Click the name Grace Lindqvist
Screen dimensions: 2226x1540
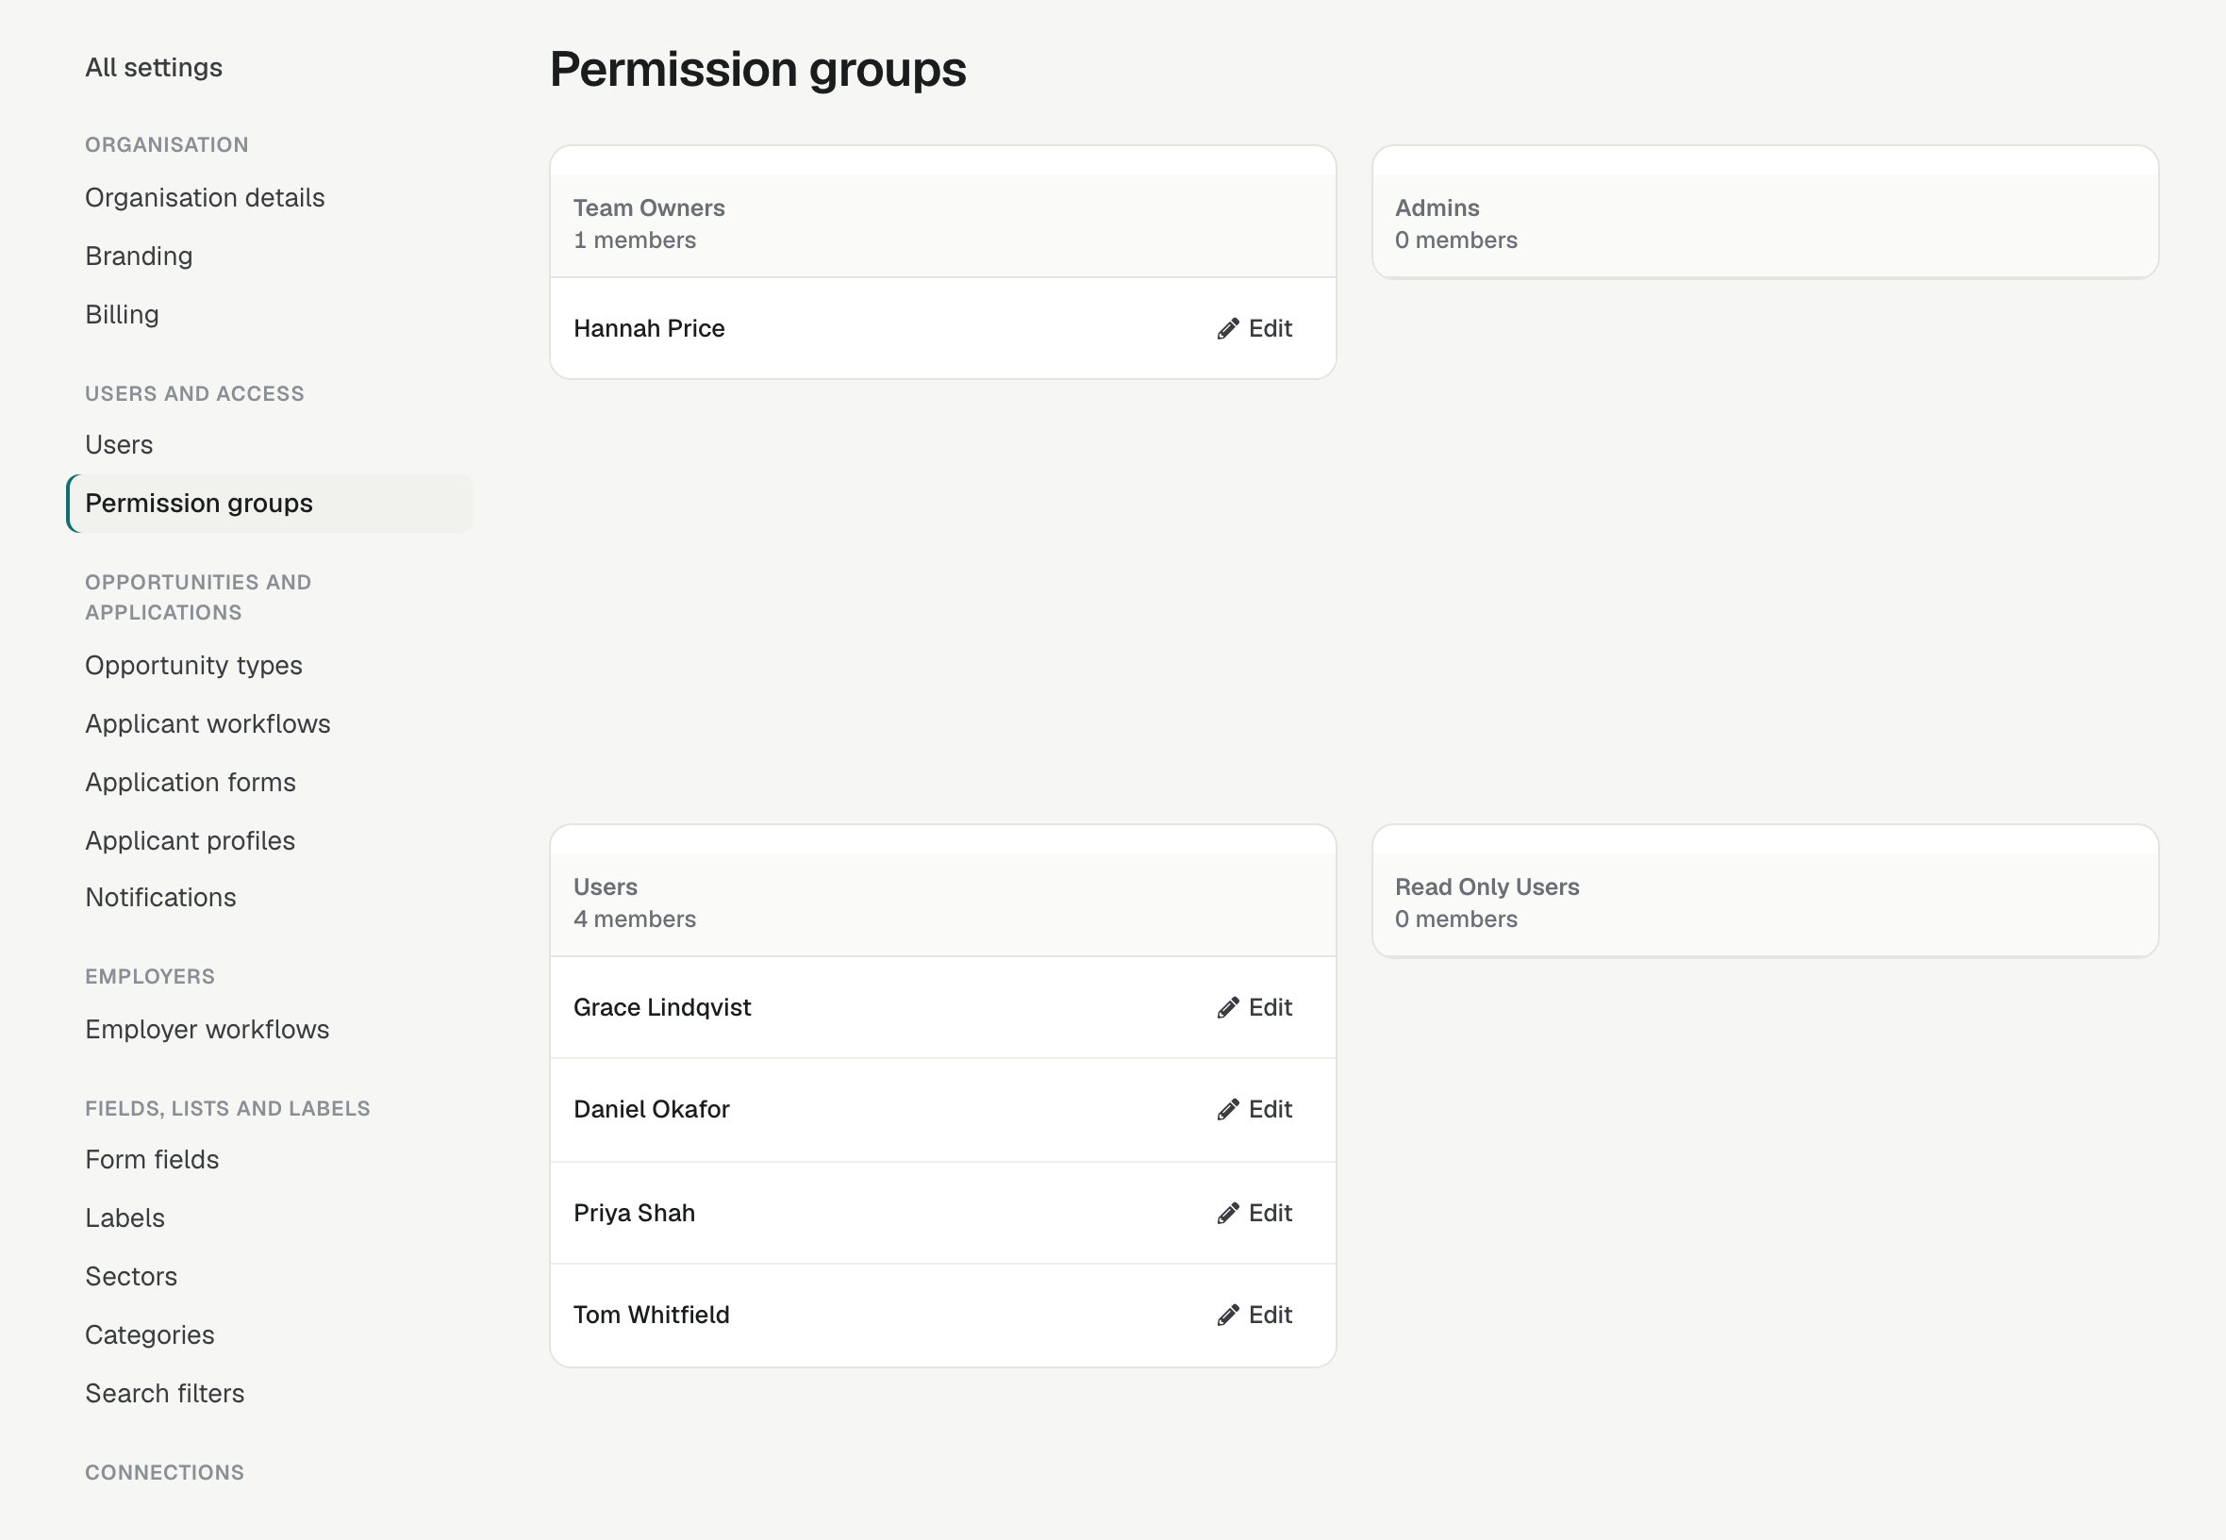662,1008
